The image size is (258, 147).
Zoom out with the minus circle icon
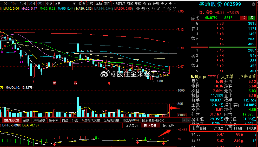(x=174, y=9)
